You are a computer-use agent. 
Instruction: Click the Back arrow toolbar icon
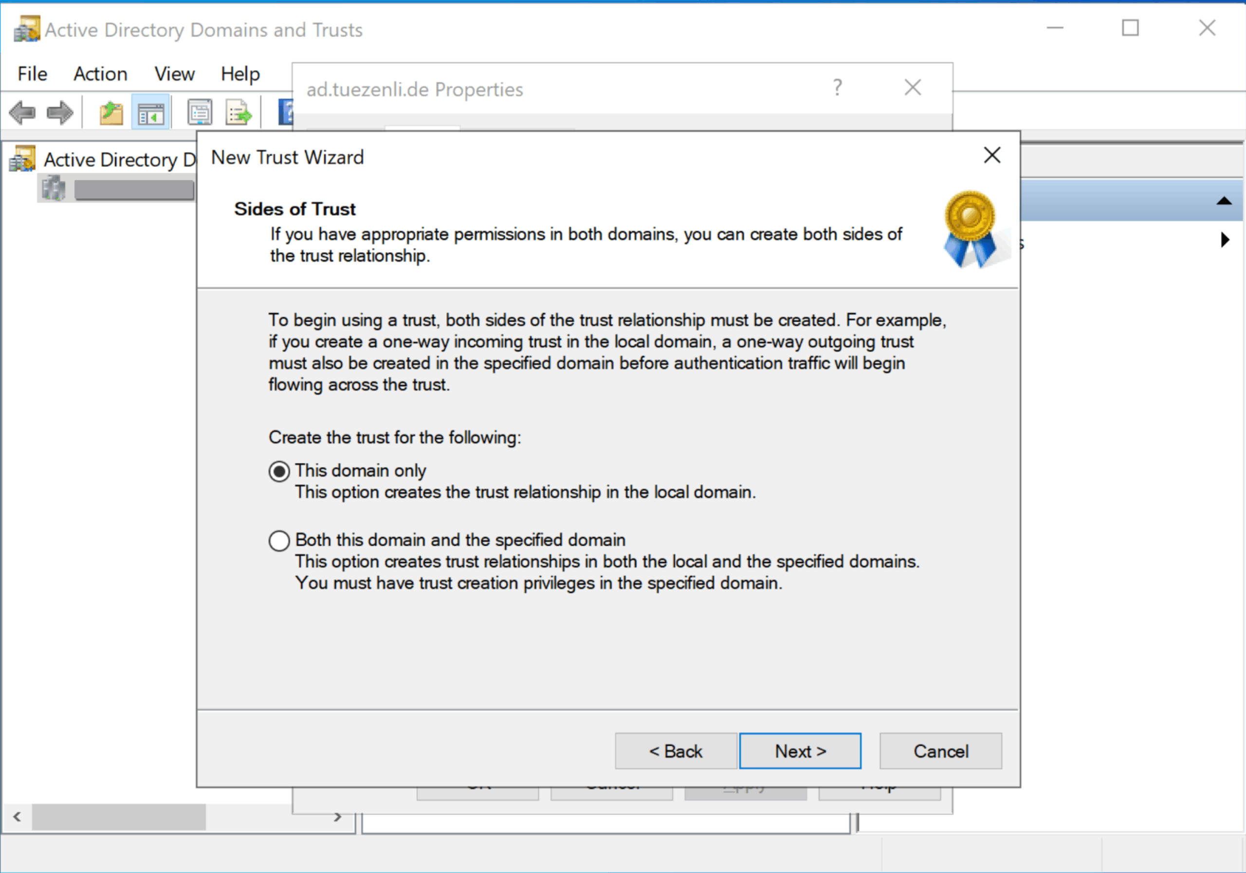coord(22,113)
